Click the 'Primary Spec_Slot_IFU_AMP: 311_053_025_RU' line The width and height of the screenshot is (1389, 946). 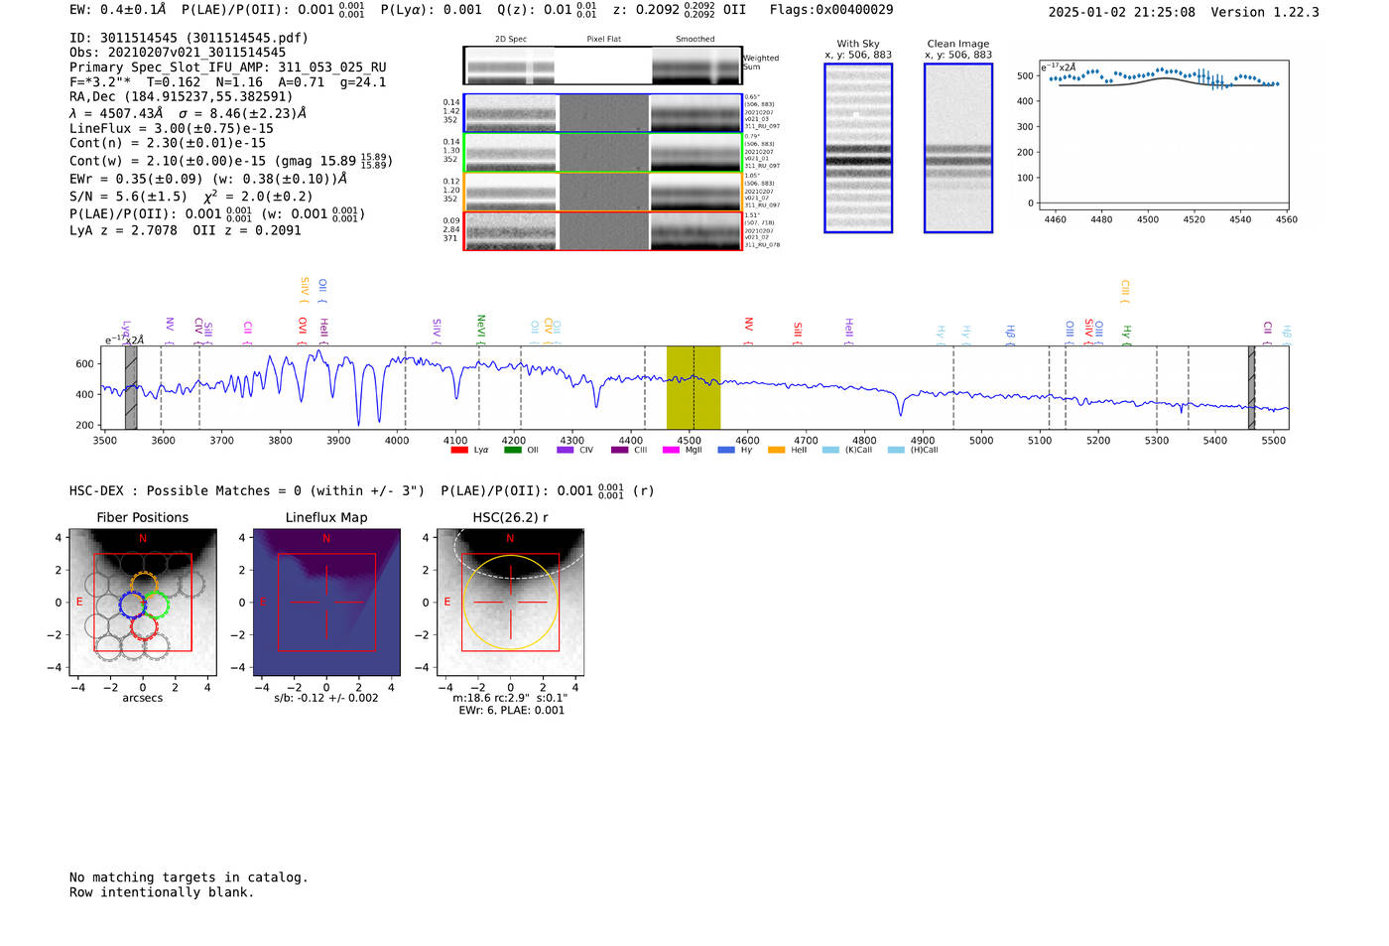[x=228, y=68]
